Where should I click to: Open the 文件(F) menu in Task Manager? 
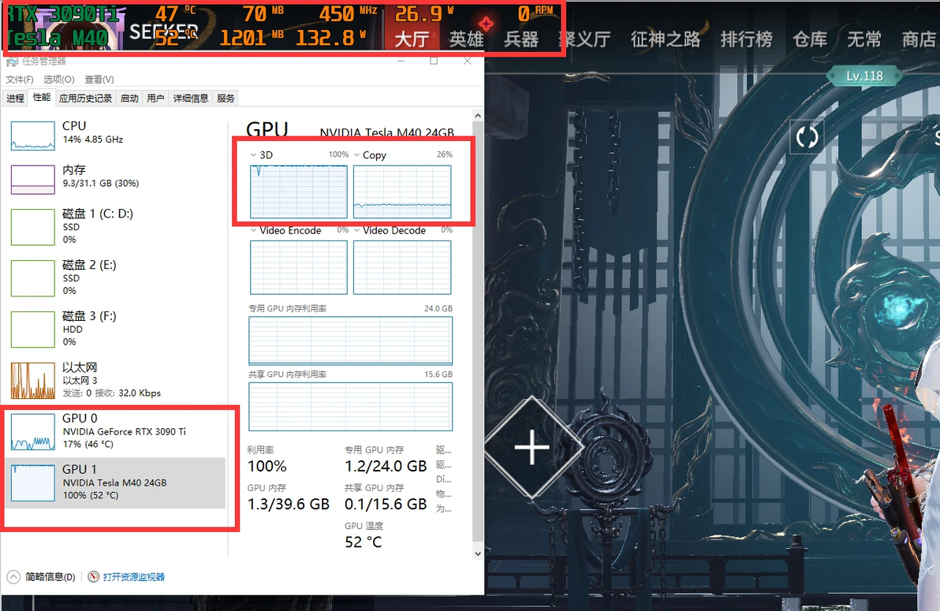coord(20,79)
